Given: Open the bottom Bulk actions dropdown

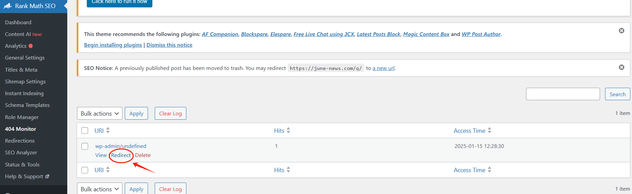Looking at the screenshot, I should pos(100,189).
